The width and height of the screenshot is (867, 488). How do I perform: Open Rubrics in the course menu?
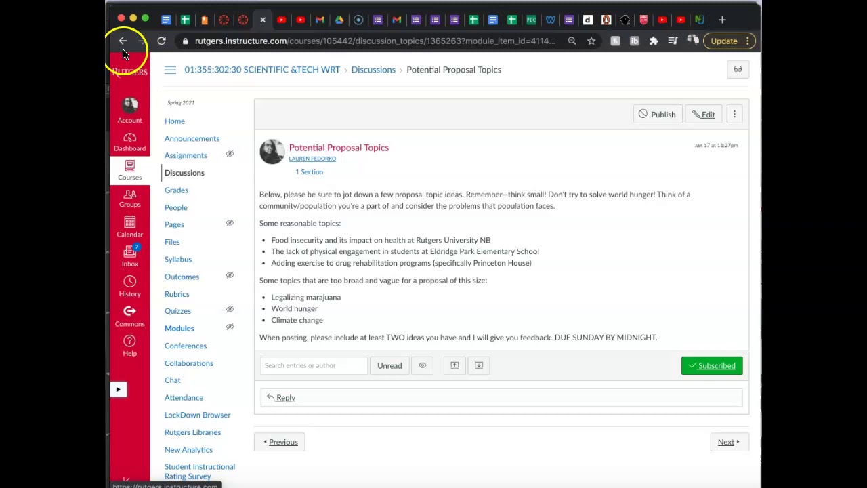(177, 294)
